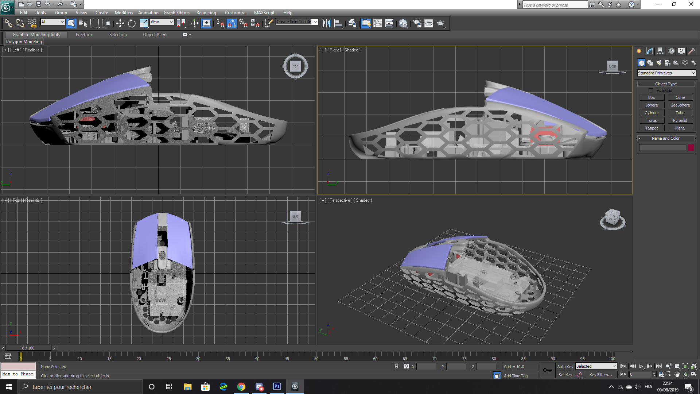The image size is (700, 394).
Task: Click the Cylinder object button
Action: click(x=652, y=113)
